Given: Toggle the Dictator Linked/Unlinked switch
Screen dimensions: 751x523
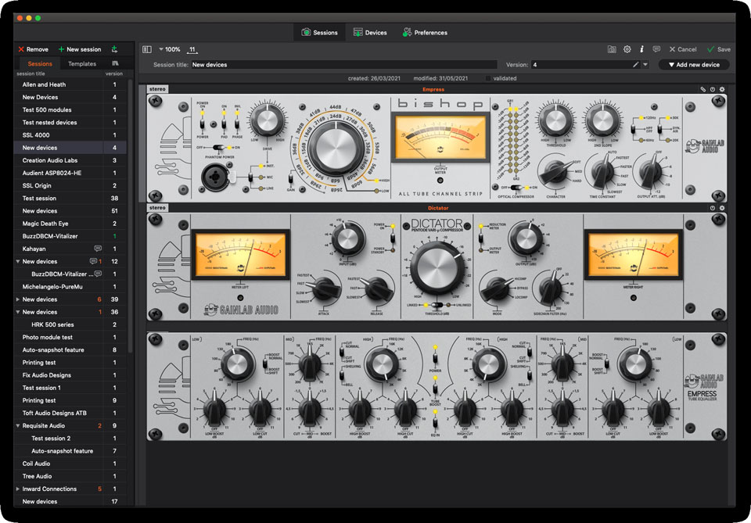Looking at the screenshot, I should (437, 305).
